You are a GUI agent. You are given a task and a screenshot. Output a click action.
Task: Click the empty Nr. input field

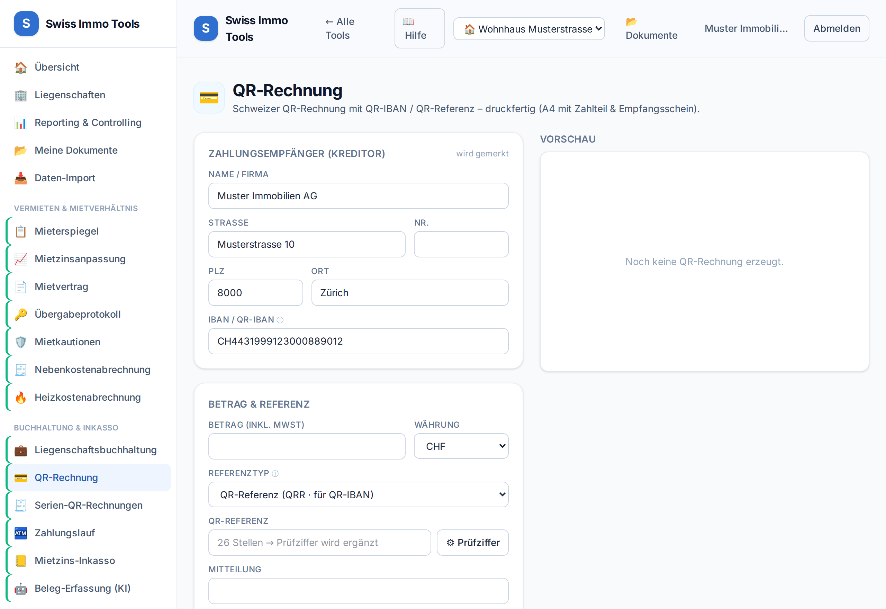click(x=461, y=244)
